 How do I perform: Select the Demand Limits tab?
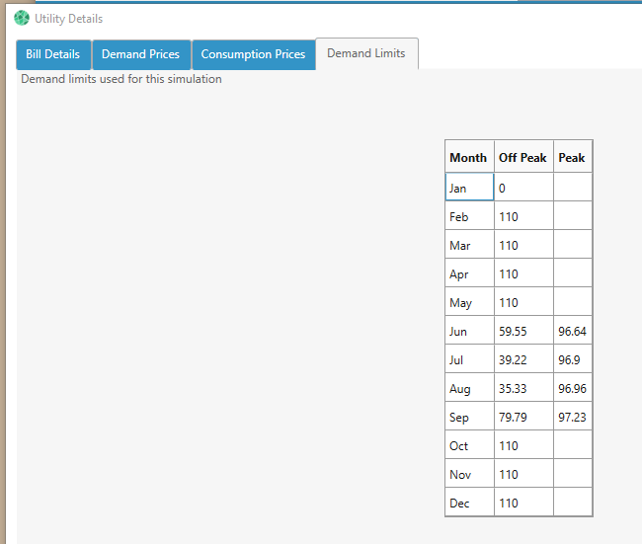point(365,53)
